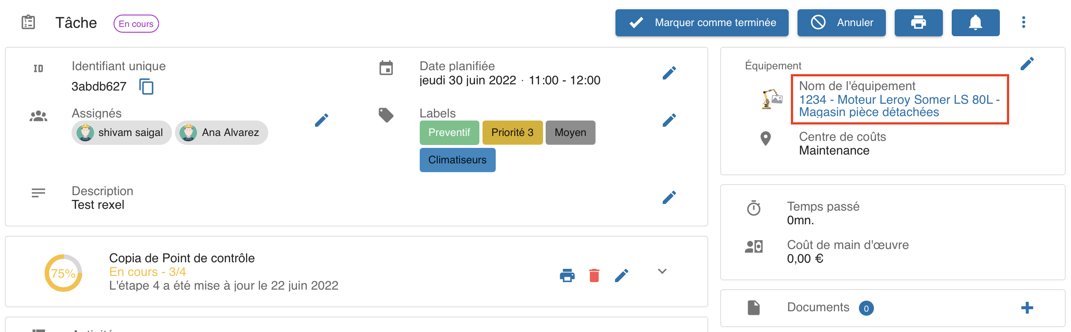The width and height of the screenshot is (1071, 332).
Task: Click the printer button in top toolbar
Action: [x=918, y=23]
